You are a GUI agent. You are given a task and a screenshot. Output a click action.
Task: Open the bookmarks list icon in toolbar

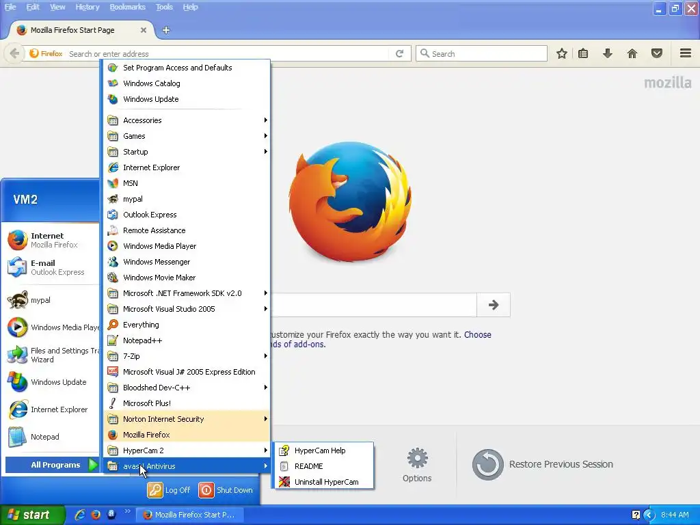(x=583, y=53)
